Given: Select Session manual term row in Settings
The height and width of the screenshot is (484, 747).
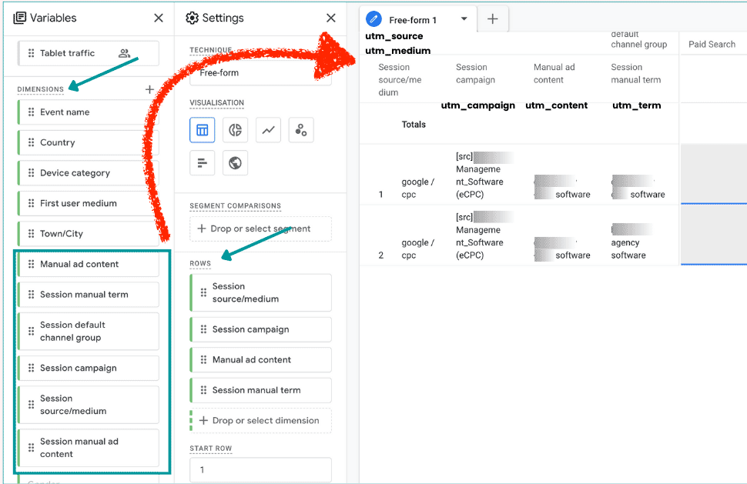Looking at the screenshot, I should (260, 390).
